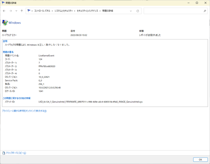
Task: Click the 説明 section heading
Action: 5,41
